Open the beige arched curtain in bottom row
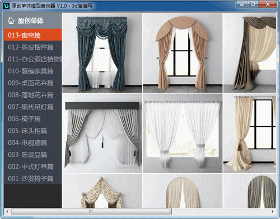 tap(183, 191)
